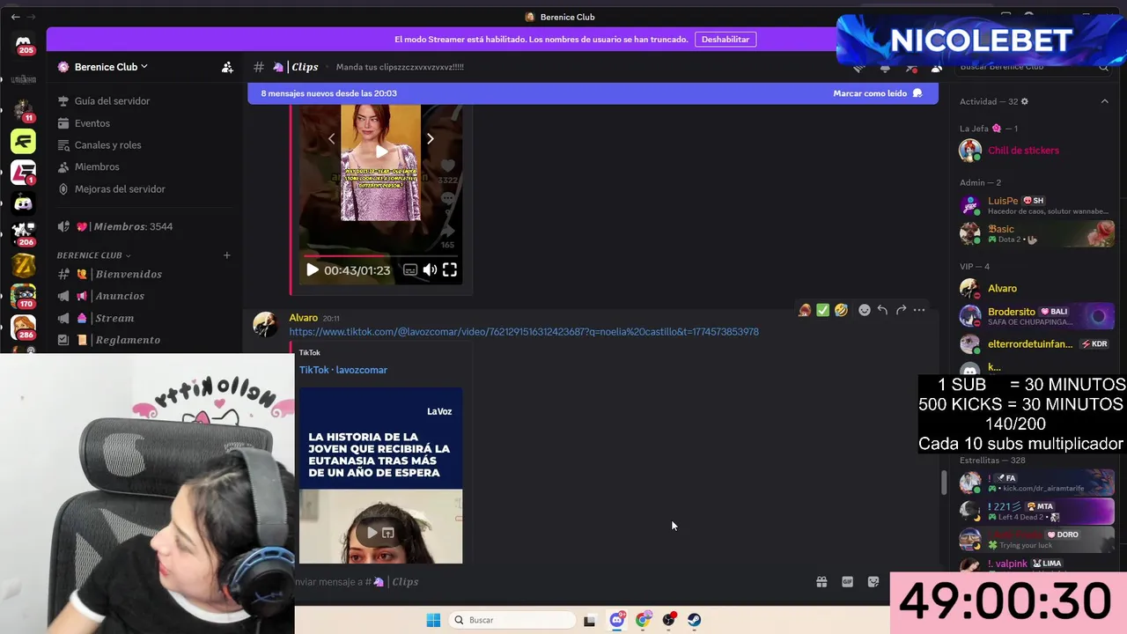The width and height of the screenshot is (1127, 634).
Task: Open the GIF picker
Action: (x=847, y=582)
